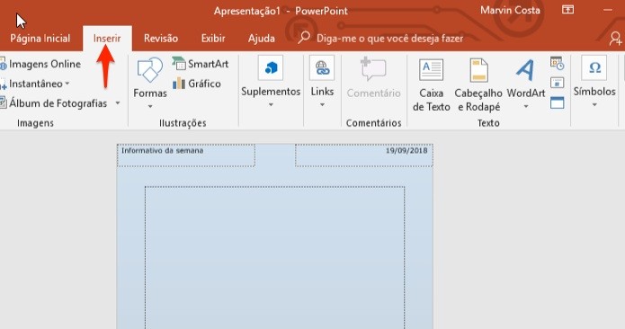Click the WordArt letter icon

tap(526, 70)
